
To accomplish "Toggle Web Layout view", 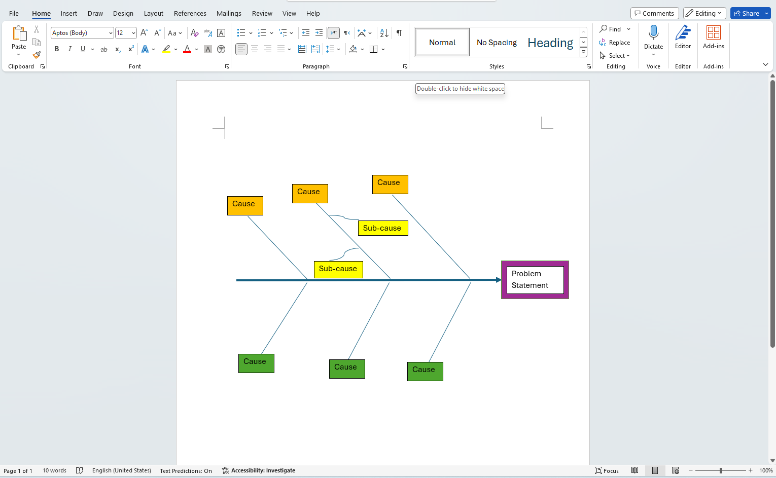I will 676,470.
